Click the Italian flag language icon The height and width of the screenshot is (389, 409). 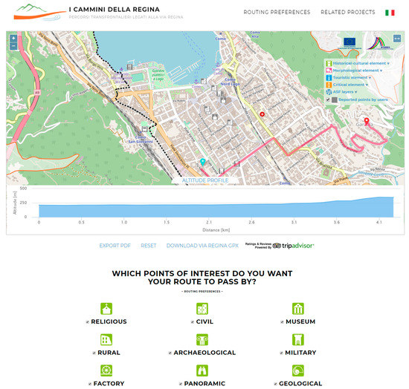pyautogui.click(x=390, y=13)
